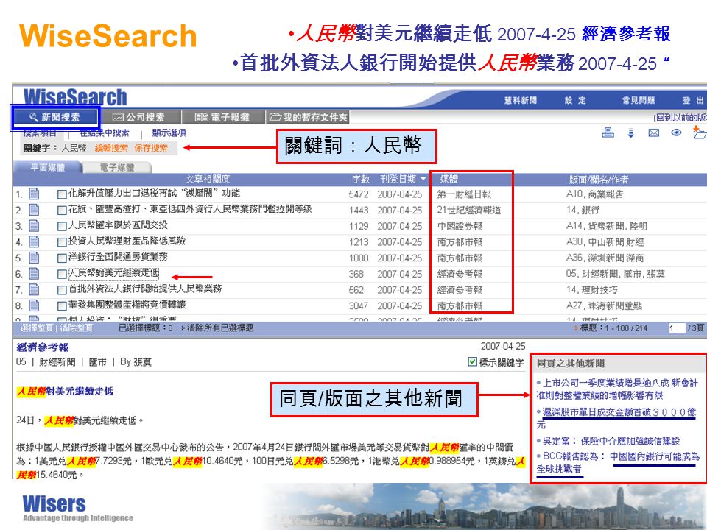This screenshot has height=530, width=707.
Task: Click 編輯搜索 link
Action: click(111, 148)
